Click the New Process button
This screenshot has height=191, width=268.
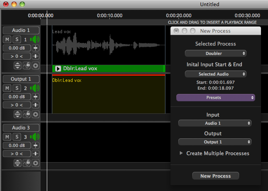[215, 176]
